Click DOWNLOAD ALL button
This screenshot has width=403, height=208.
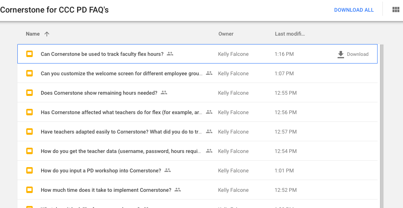[354, 10]
